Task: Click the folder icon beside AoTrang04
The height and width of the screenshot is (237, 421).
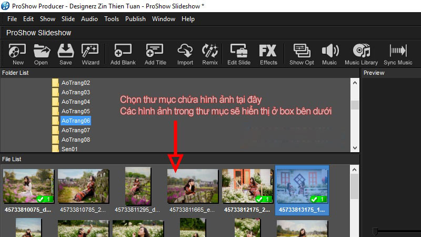Action: click(x=55, y=102)
